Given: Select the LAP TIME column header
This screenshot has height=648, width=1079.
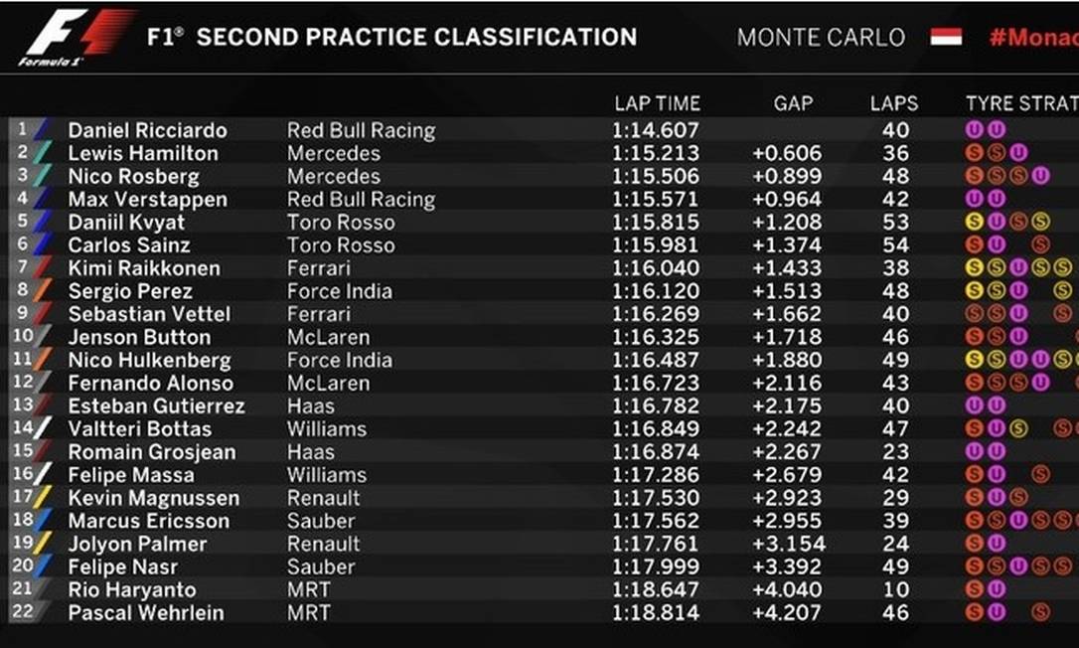Looking at the screenshot, I should (657, 103).
